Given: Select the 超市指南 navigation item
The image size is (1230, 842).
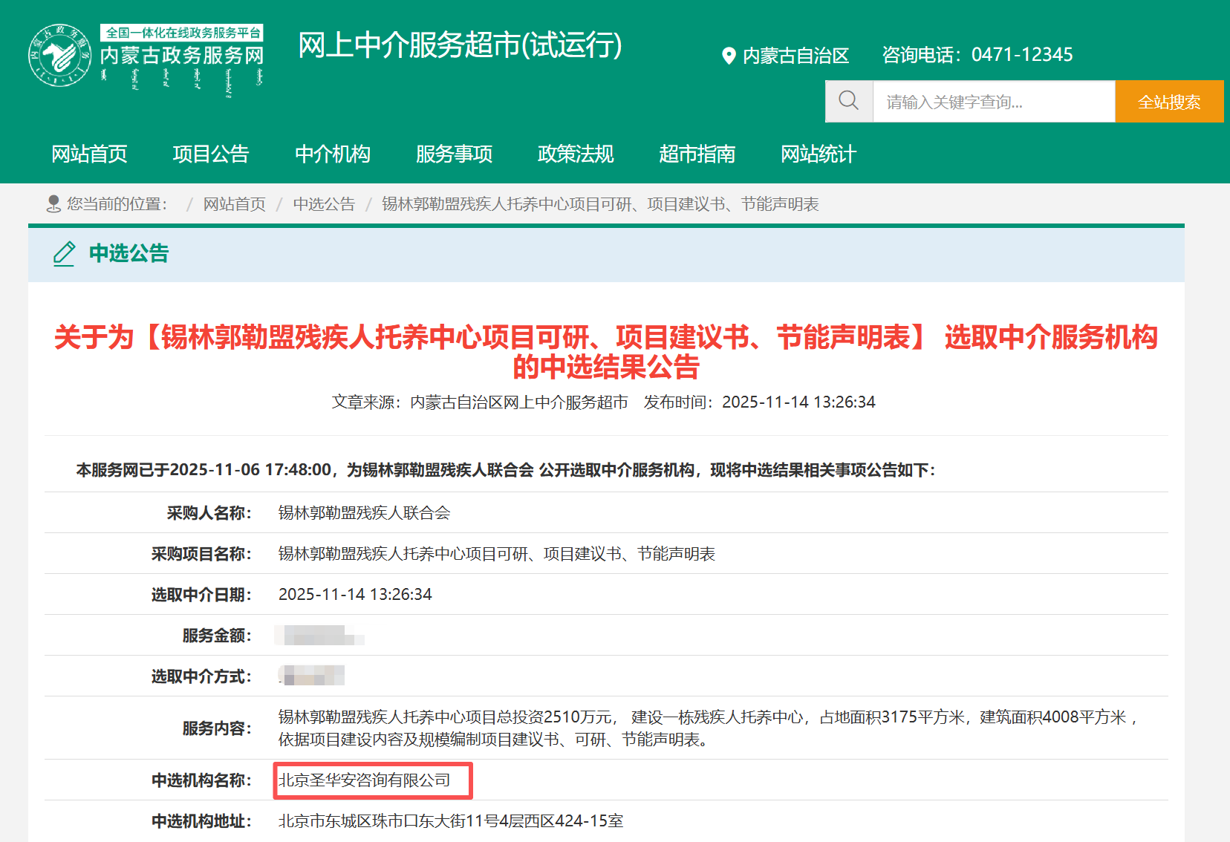Looking at the screenshot, I should coord(697,154).
